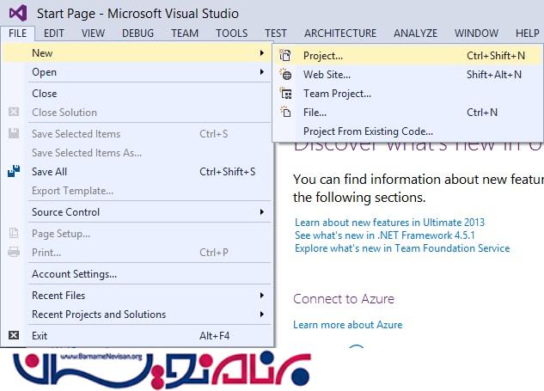
Task: Click the new File icon in submenu
Action: (286, 113)
